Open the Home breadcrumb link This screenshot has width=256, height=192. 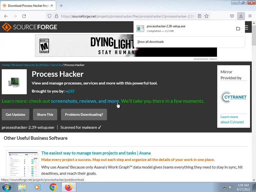click(x=6, y=65)
